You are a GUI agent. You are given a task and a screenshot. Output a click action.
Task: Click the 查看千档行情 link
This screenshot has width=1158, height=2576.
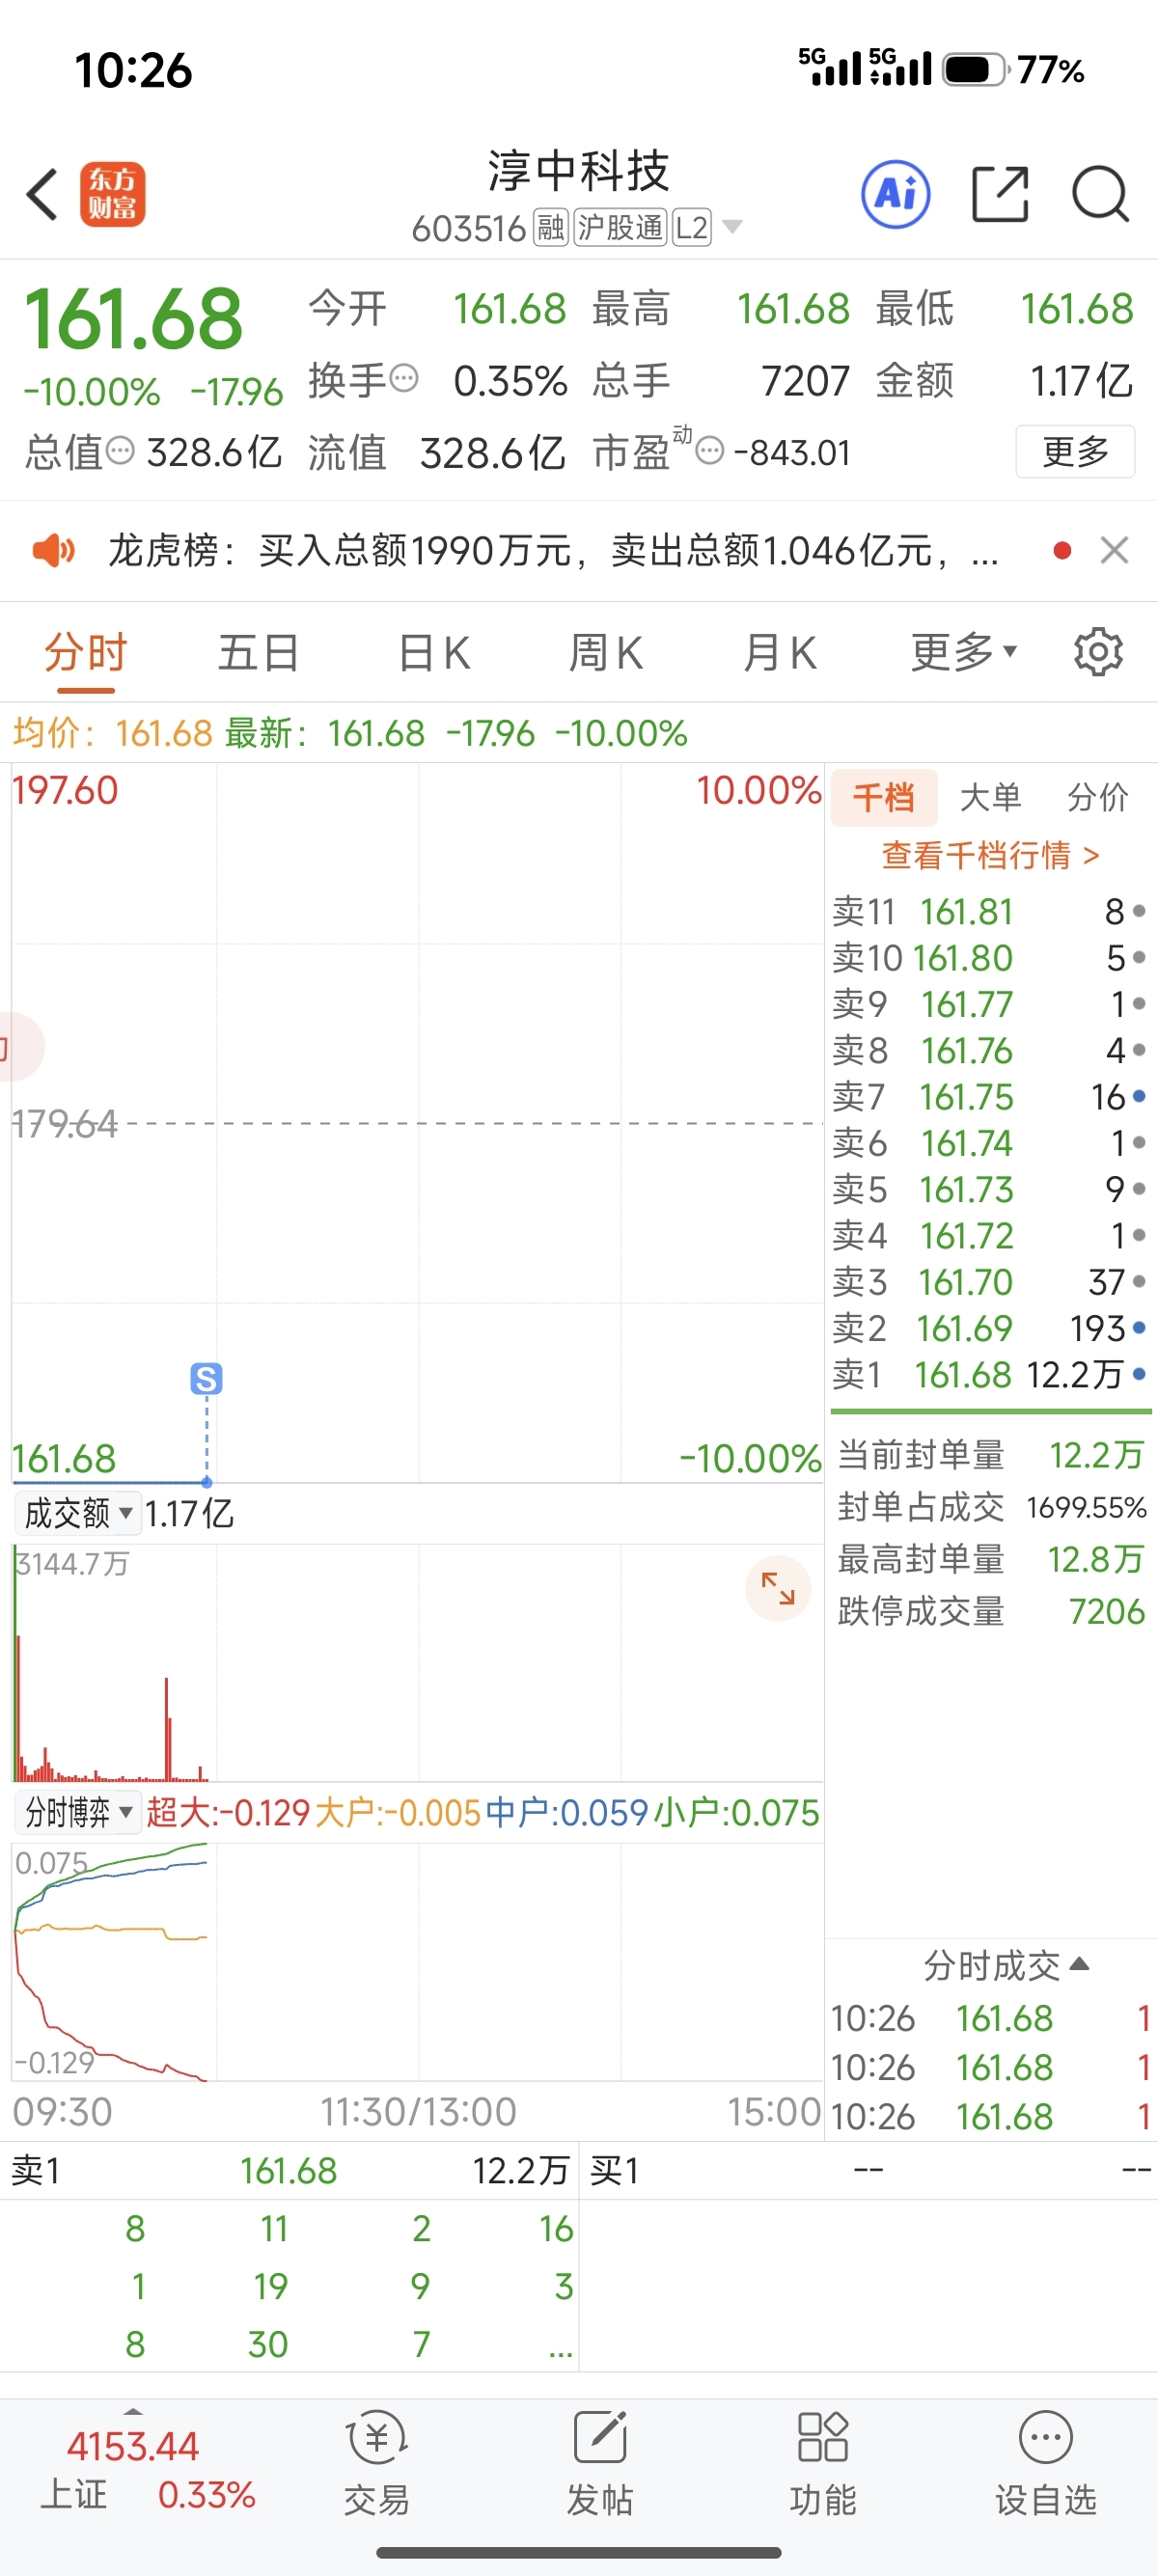tap(990, 855)
